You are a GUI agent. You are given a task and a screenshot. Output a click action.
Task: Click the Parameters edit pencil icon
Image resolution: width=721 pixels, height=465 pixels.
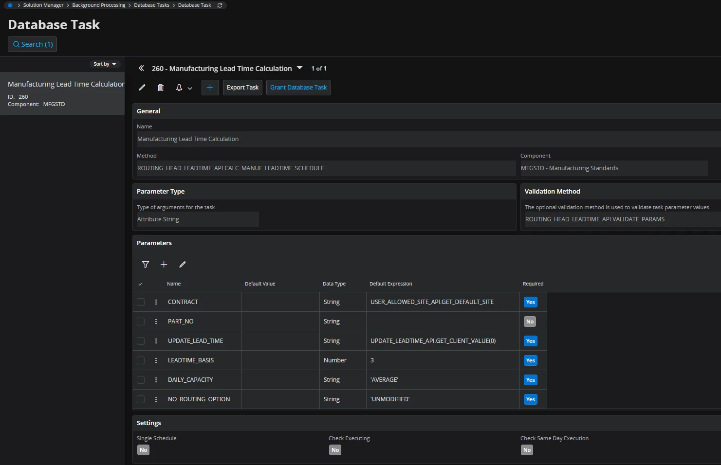click(x=183, y=265)
